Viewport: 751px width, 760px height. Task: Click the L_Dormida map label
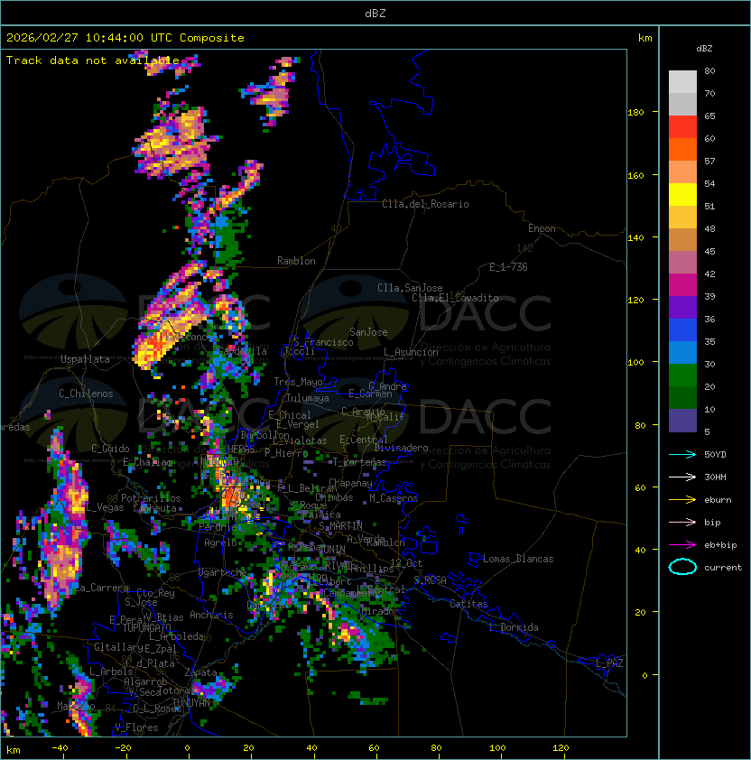point(514,627)
